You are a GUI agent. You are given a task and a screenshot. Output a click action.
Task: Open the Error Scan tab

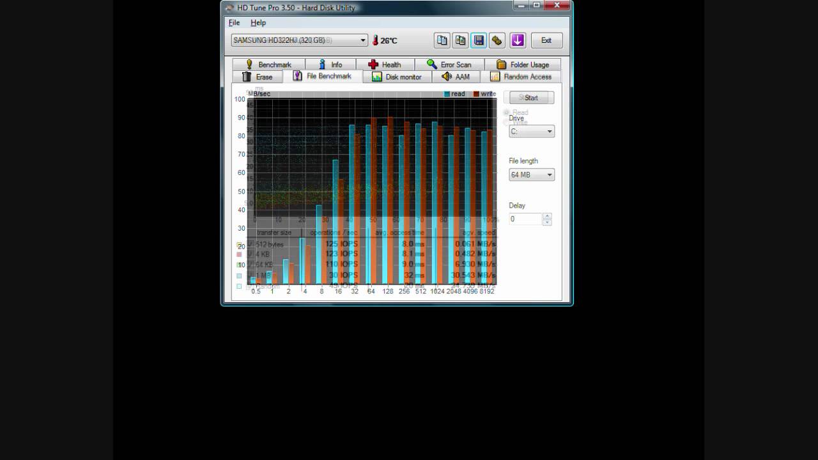click(449, 65)
